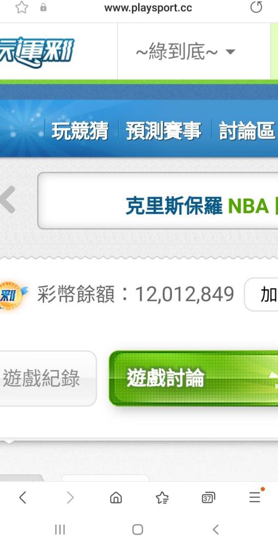Open browser hamburger menu
Screen dimensions: 278x546
click(x=255, y=497)
